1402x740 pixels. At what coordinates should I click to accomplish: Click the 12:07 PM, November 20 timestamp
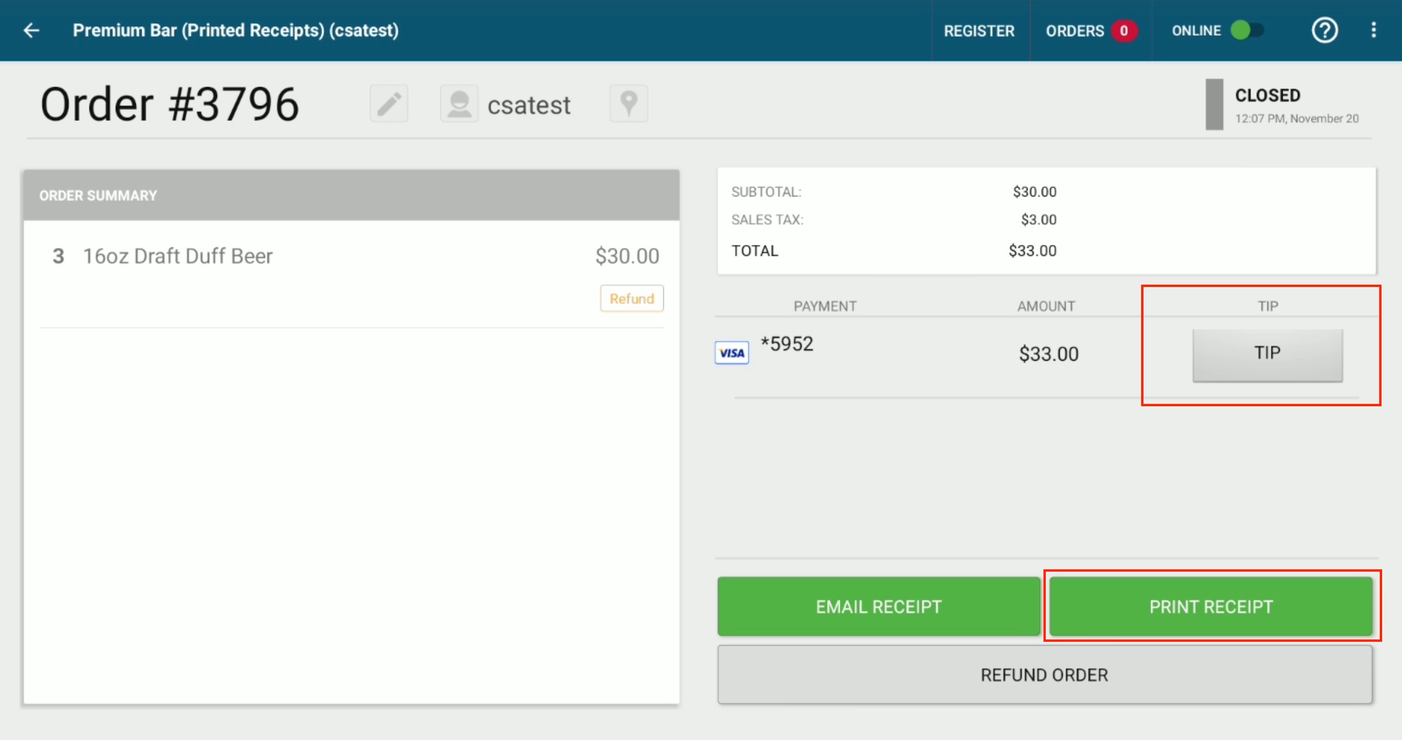[x=1297, y=119]
